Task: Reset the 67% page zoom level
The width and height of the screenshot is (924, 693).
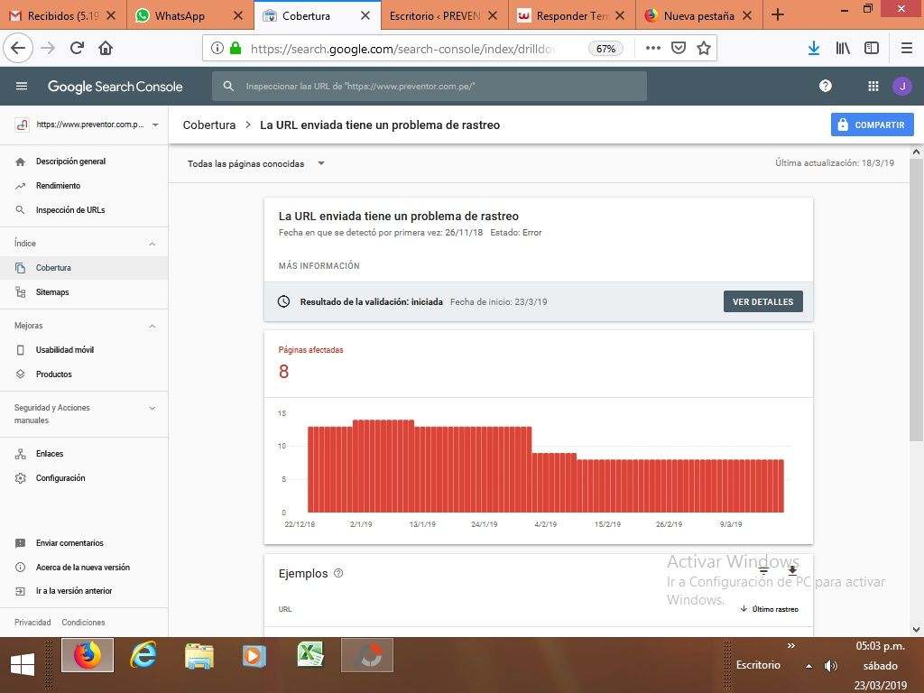Action: [x=605, y=49]
